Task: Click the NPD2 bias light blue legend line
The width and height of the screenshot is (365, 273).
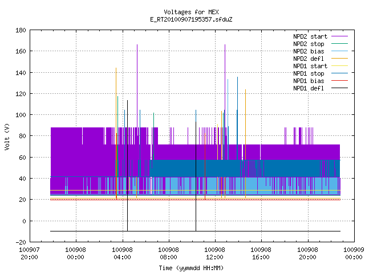Action: tap(339, 51)
